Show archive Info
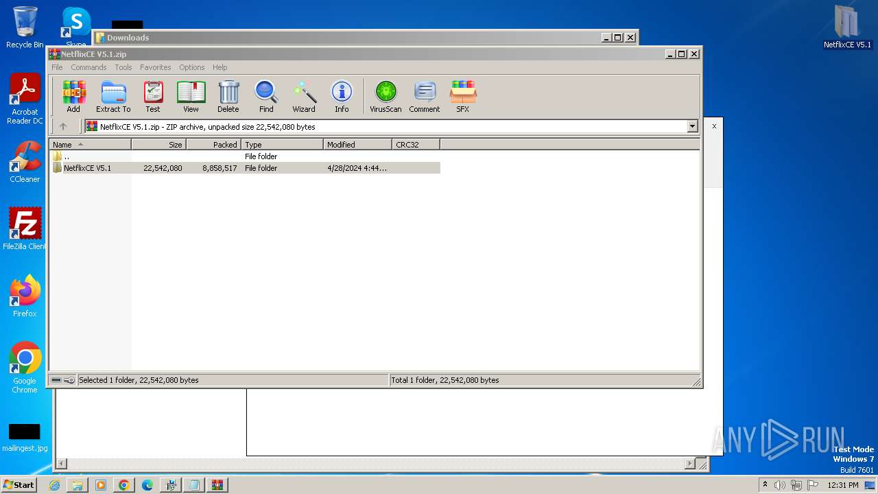This screenshot has width=878, height=494. (342, 96)
